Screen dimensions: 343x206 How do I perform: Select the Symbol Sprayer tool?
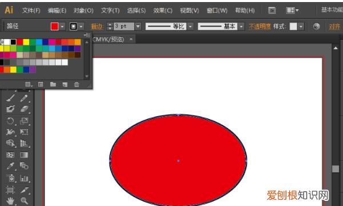pos(10,178)
